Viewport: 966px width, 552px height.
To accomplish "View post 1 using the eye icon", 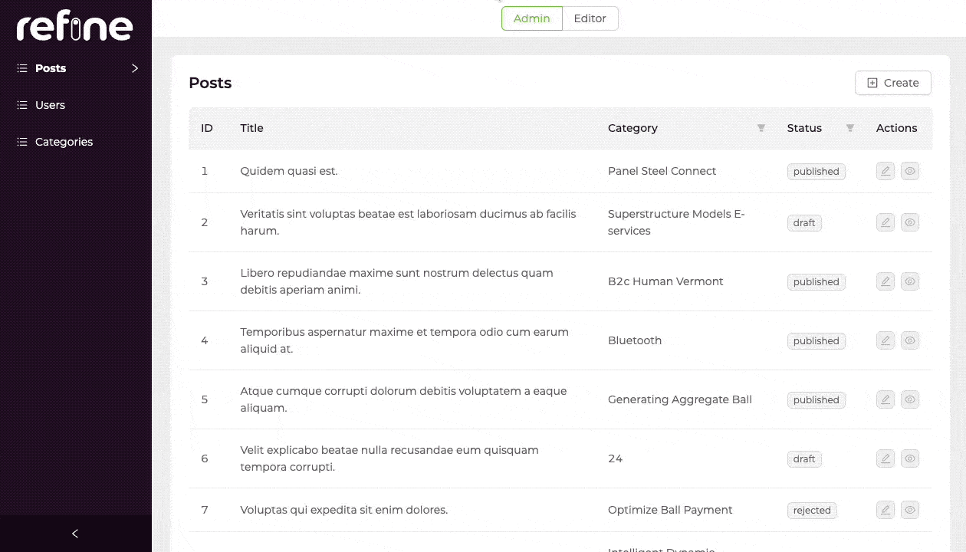I will point(910,171).
